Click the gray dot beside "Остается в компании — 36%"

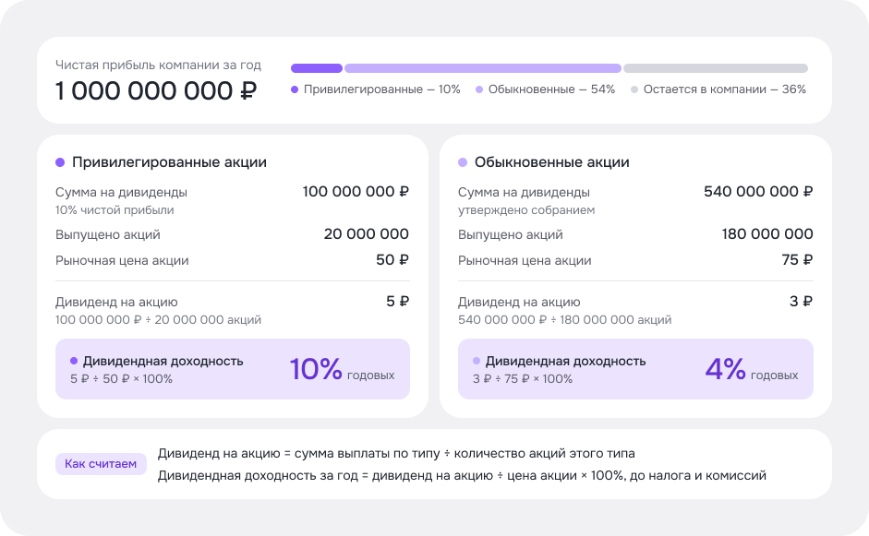click(x=634, y=89)
